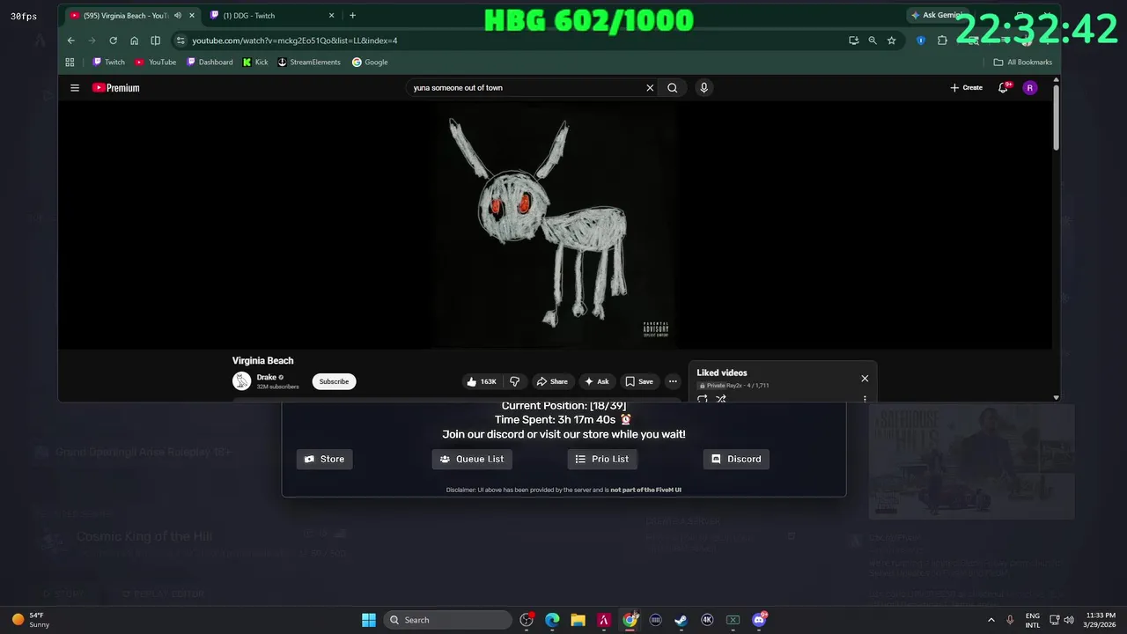Image resolution: width=1127 pixels, height=634 pixels.
Task: Dislike the Virginia Beach video
Action: pyautogui.click(x=515, y=381)
